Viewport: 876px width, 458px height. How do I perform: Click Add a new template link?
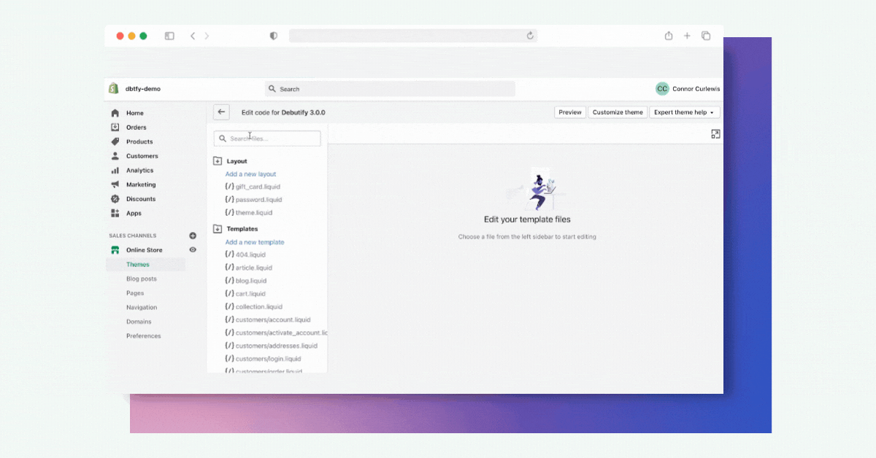click(255, 242)
